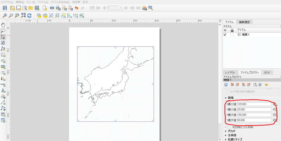Select the Add attribute table tool

click(3, 120)
